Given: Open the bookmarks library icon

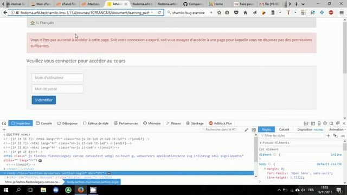Looking at the screenshot, I should (227, 12).
